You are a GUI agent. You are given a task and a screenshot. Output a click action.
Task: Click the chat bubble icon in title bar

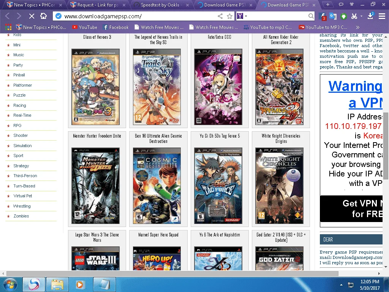(x=341, y=4)
